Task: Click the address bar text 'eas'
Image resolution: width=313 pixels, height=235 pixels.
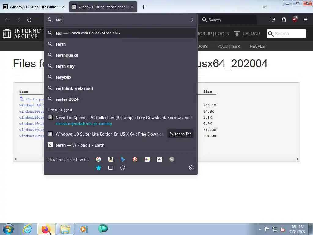Action: click(x=59, y=20)
